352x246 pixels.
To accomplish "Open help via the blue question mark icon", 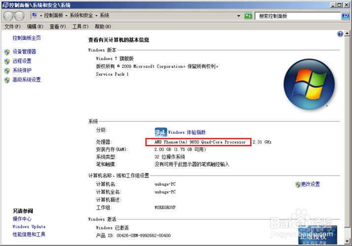I will point(340,34).
